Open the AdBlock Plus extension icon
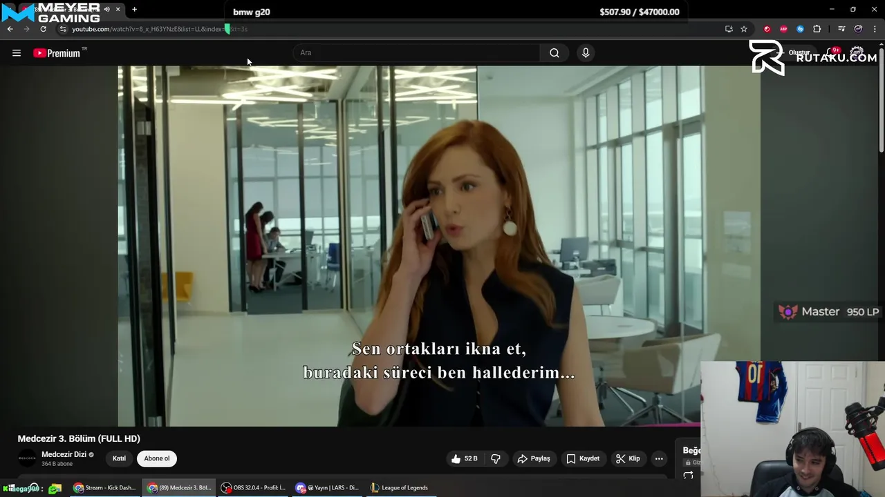Screen dimensions: 885x497 (x=783, y=29)
